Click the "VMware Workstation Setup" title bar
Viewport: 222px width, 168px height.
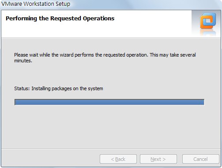(x=111, y=4)
